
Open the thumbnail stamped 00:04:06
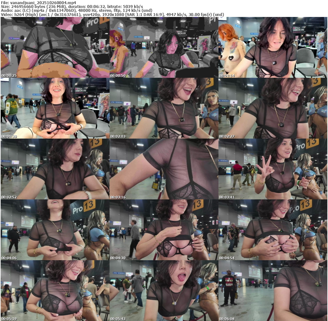(x=55, y=230)
